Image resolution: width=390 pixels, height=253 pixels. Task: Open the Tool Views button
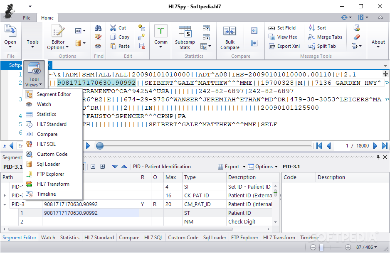(34, 74)
